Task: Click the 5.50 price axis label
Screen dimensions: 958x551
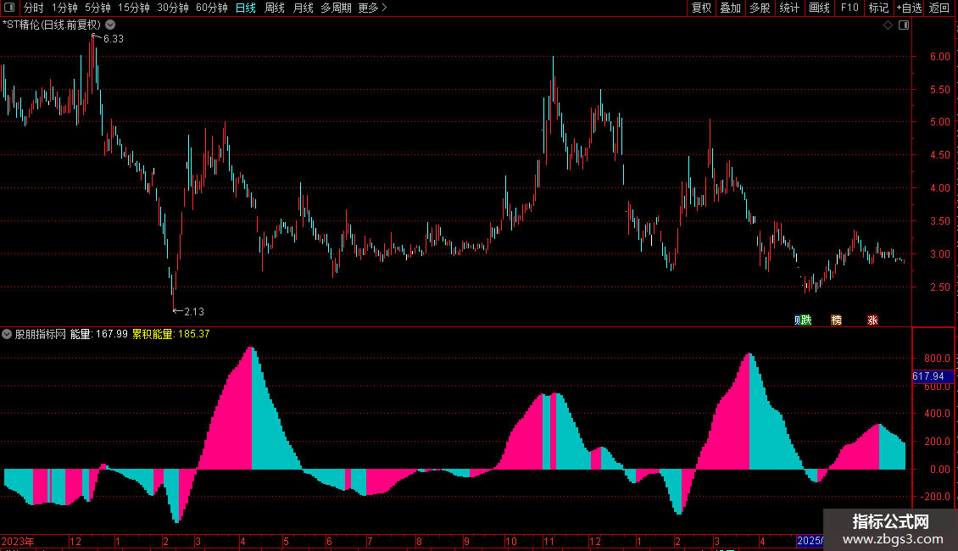Action: [x=939, y=89]
